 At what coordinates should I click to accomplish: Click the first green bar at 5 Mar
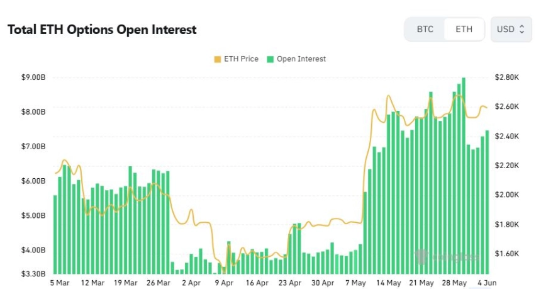(55, 234)
